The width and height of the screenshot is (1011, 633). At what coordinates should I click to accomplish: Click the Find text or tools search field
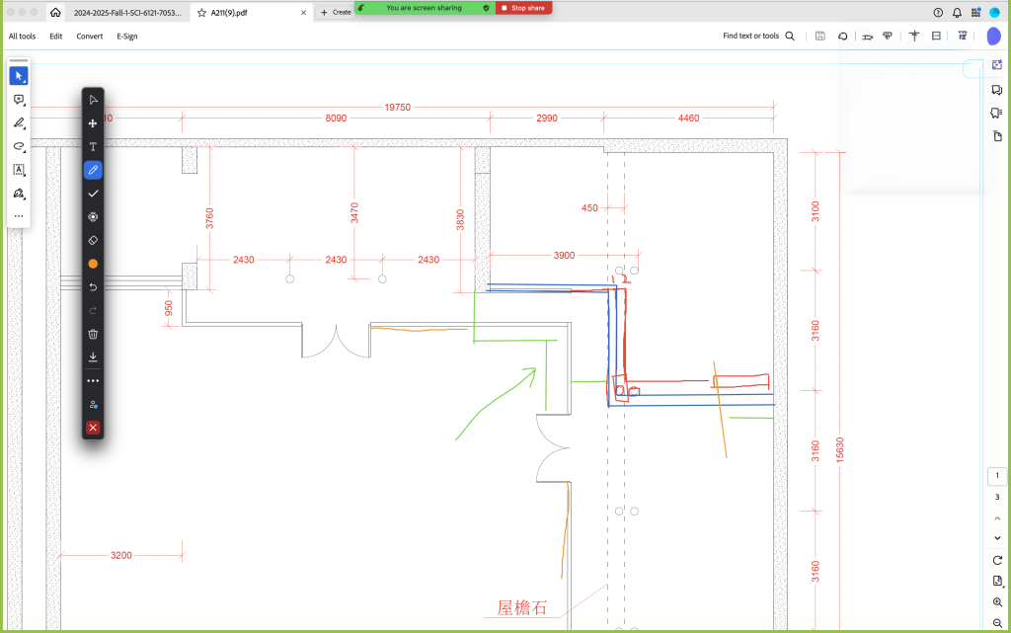tap(758, 36)
